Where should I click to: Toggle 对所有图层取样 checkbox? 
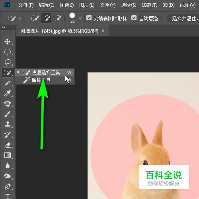[89, 18]
